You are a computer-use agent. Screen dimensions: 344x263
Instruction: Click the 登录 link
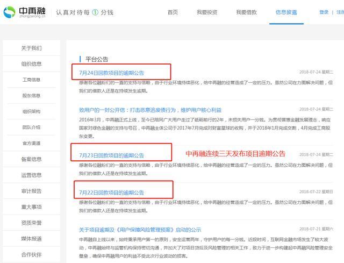pyautogui.click(x=324, y=12)
